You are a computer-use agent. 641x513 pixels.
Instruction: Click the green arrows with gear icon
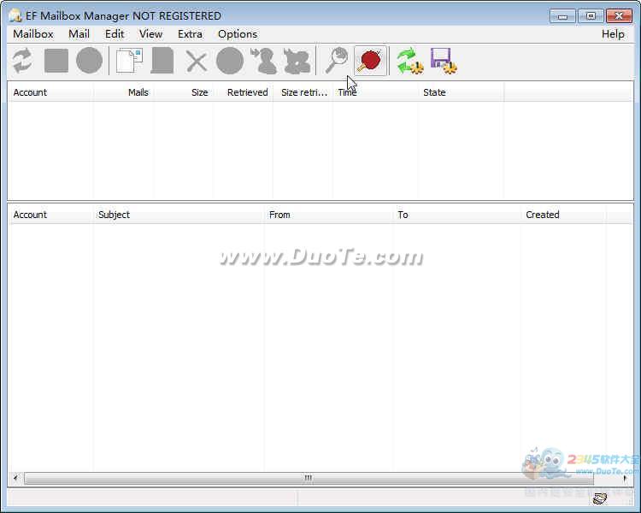(410, 62)
